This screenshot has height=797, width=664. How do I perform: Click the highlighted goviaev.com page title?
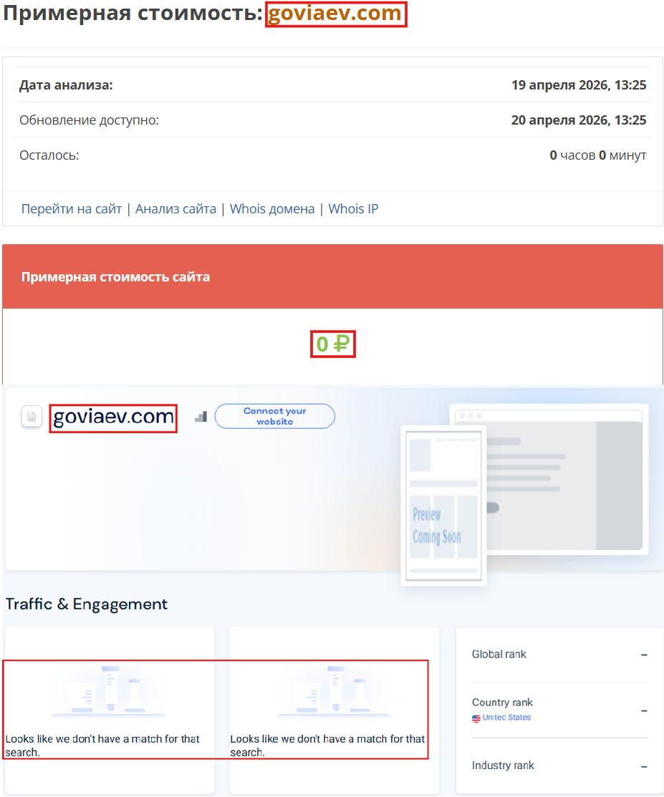coord(335,14)
